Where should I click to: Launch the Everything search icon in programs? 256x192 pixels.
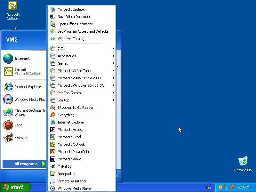click(53, 115)
